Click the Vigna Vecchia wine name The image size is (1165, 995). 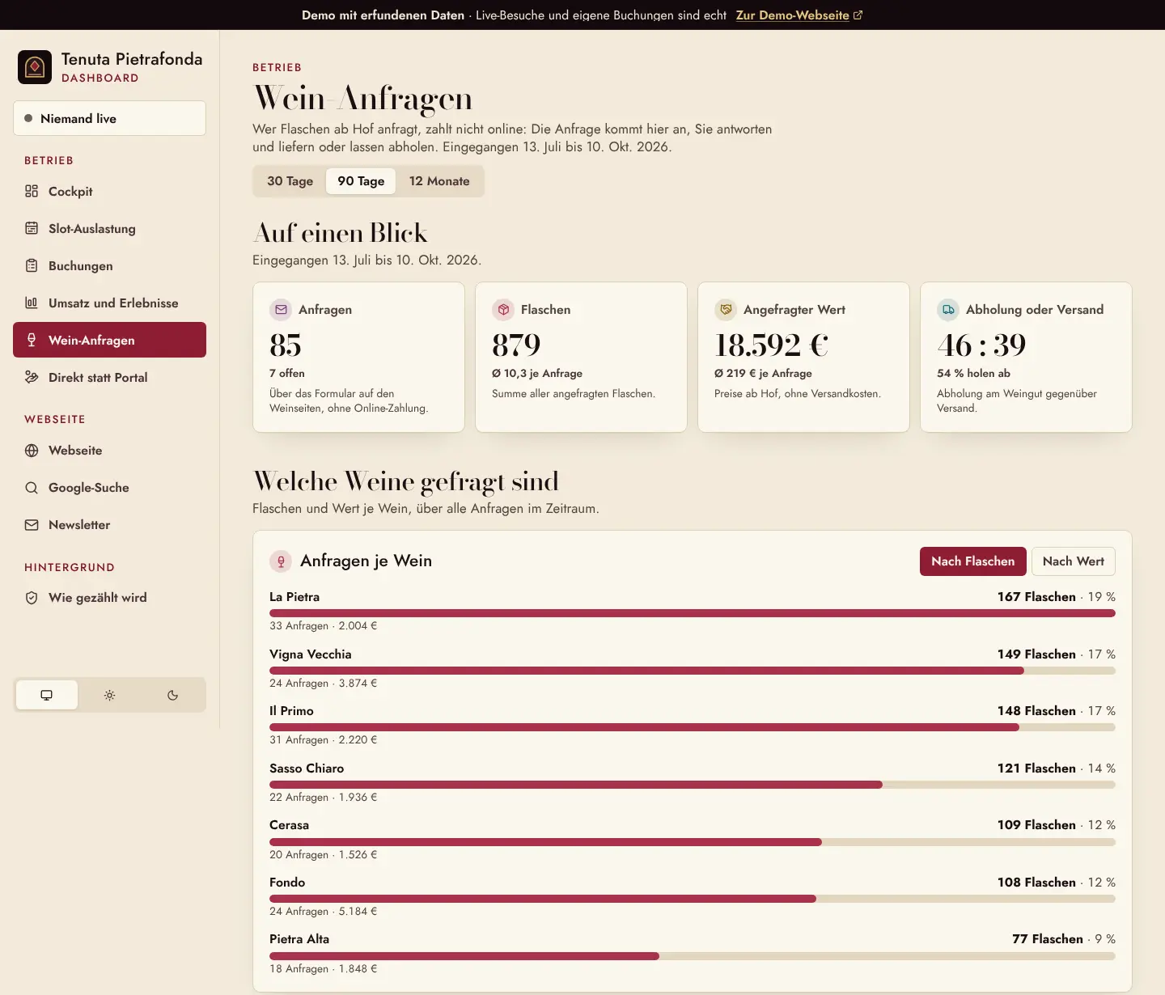click(x=311, y=654)
